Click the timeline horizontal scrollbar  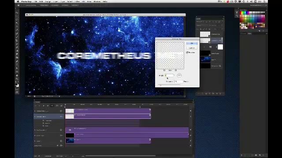coord(120,156)
